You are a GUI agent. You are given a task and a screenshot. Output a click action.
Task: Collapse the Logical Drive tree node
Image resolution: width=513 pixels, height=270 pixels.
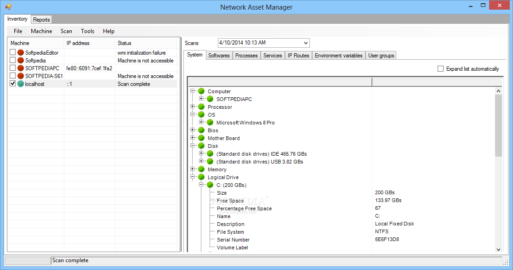coord(192,177)
